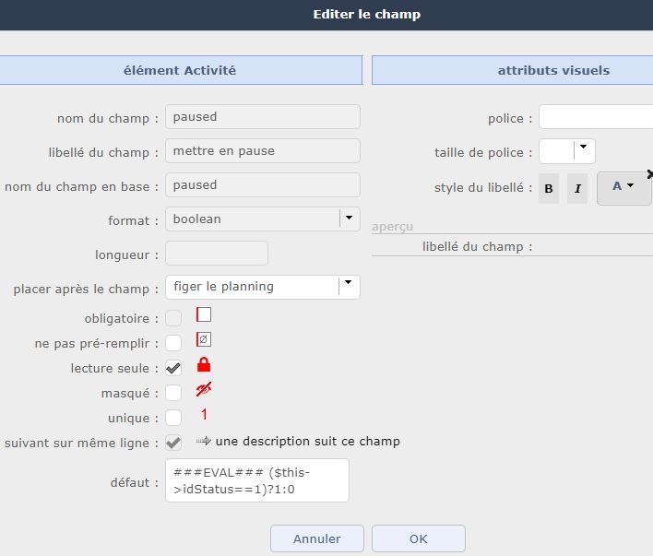Toggle bold label style
This screenshot has width=653, height=556.
549,189
